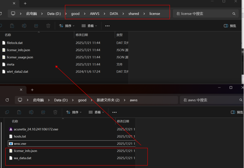Click delete trash icon in license window
Viewport: 244px width, 168px height.
point(48,26)
